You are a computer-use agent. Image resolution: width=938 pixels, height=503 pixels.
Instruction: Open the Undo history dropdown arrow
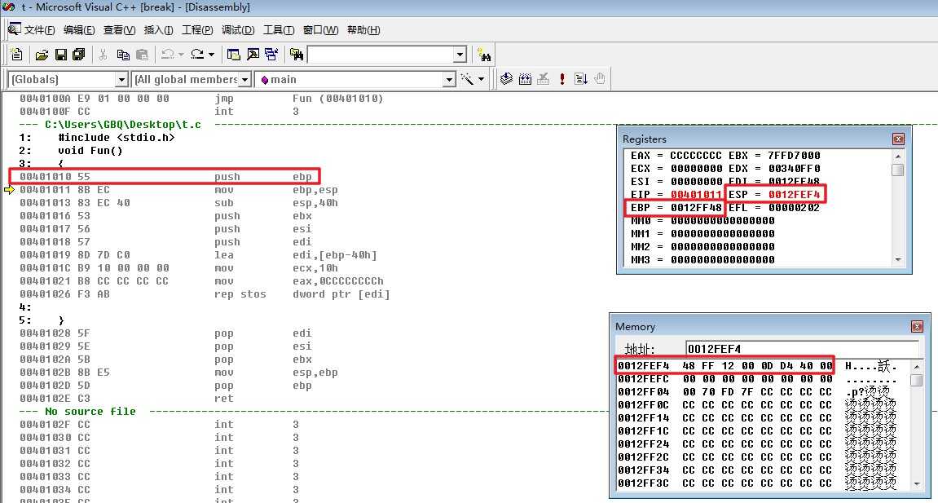pos(181,55)
